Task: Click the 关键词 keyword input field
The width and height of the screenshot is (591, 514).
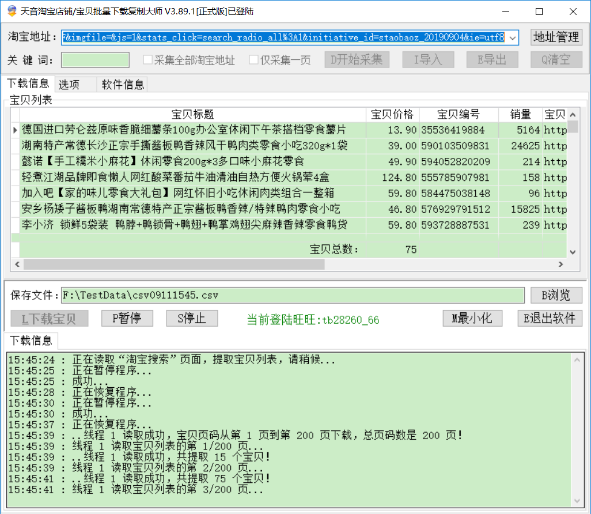Action: 96,60
